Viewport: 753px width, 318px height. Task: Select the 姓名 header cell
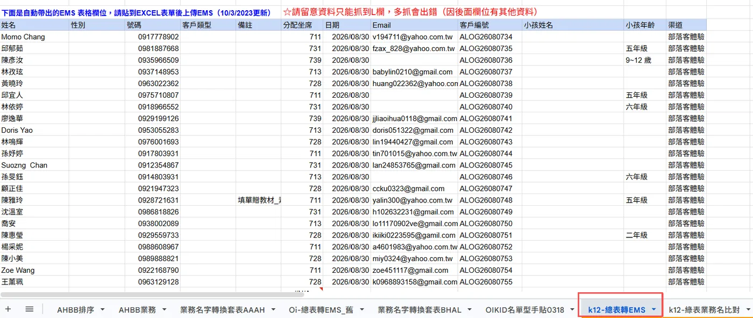pyautogui.click(x=34, y=25)
